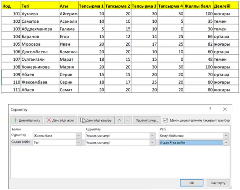The height and width of the screenshot is (190, 240).
Task: Open help with the question mark icon
Action: 210,109
